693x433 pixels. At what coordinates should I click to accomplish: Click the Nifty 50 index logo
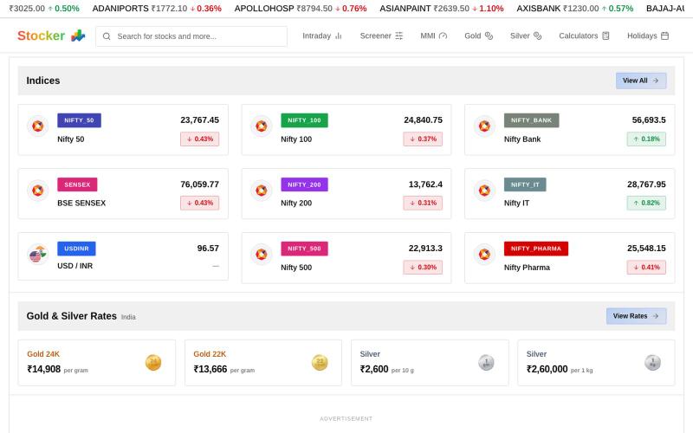point(37,126)
